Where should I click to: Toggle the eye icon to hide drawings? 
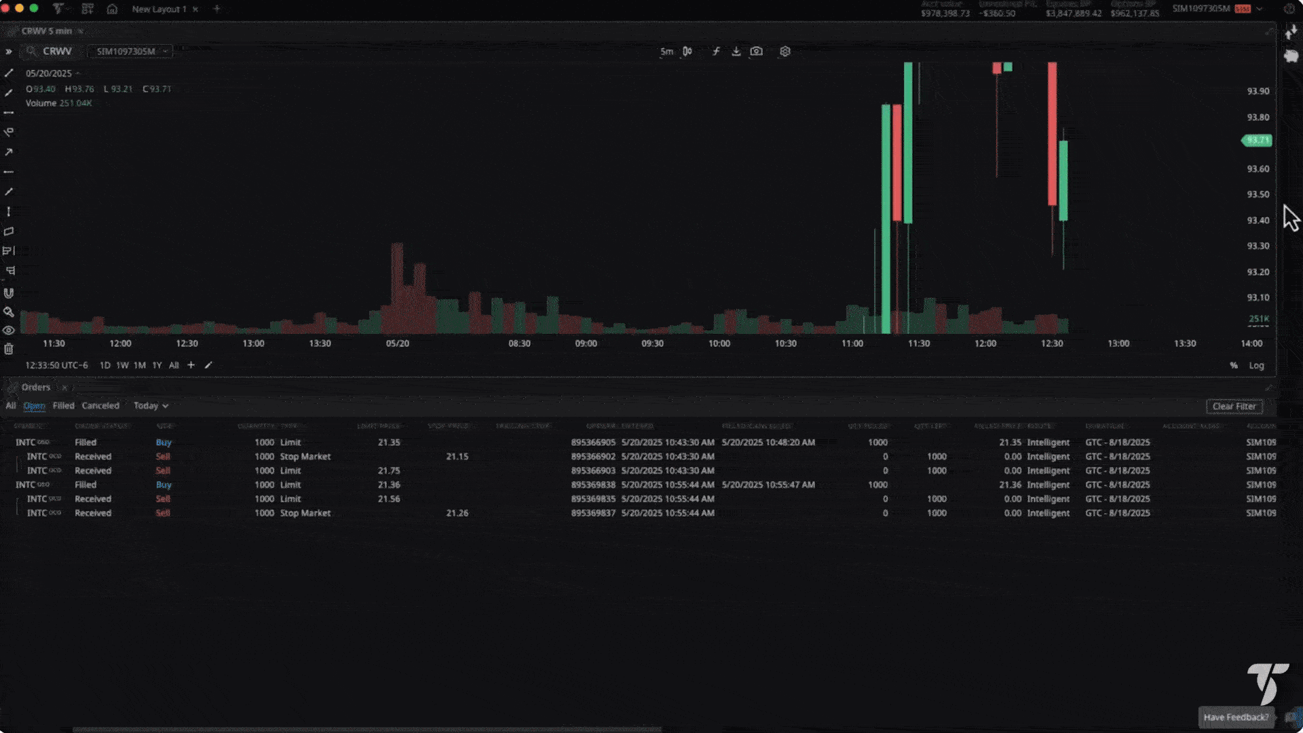point(9,331)
